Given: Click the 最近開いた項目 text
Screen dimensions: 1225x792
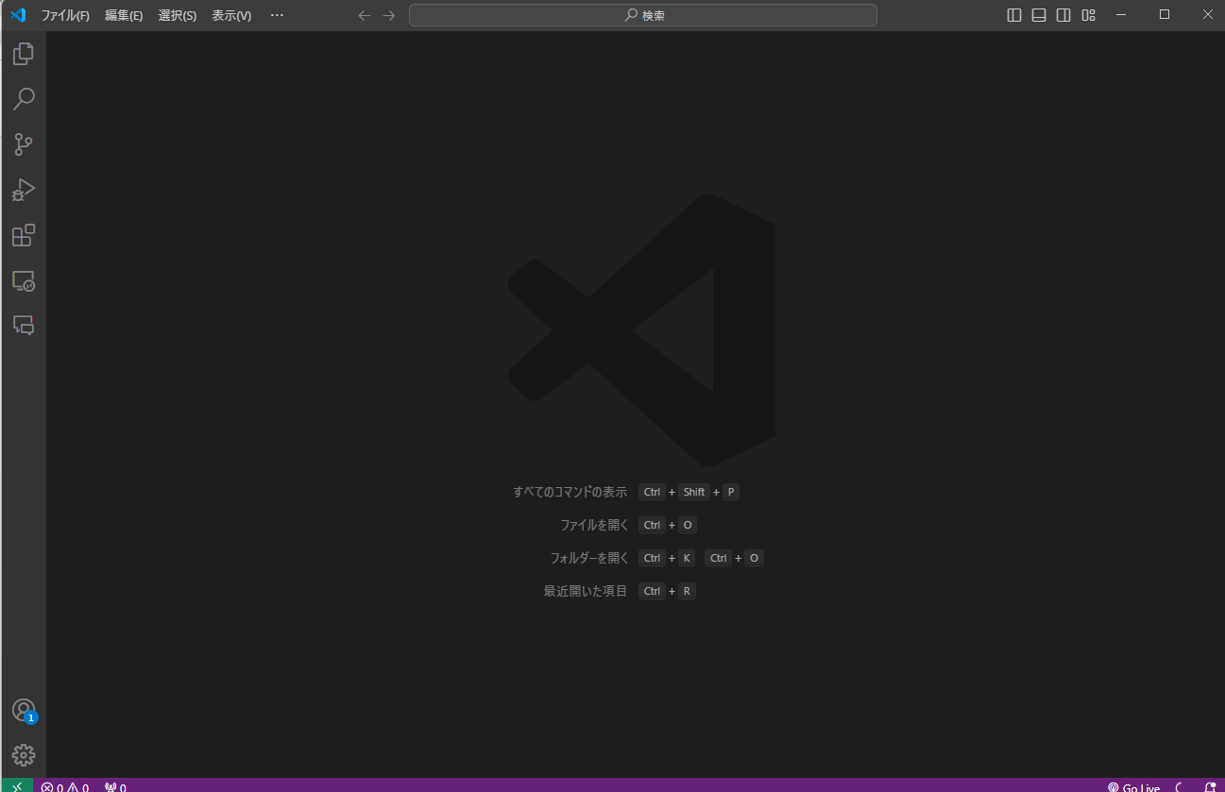Looking at the screenshot, I should tap(586, 591).
